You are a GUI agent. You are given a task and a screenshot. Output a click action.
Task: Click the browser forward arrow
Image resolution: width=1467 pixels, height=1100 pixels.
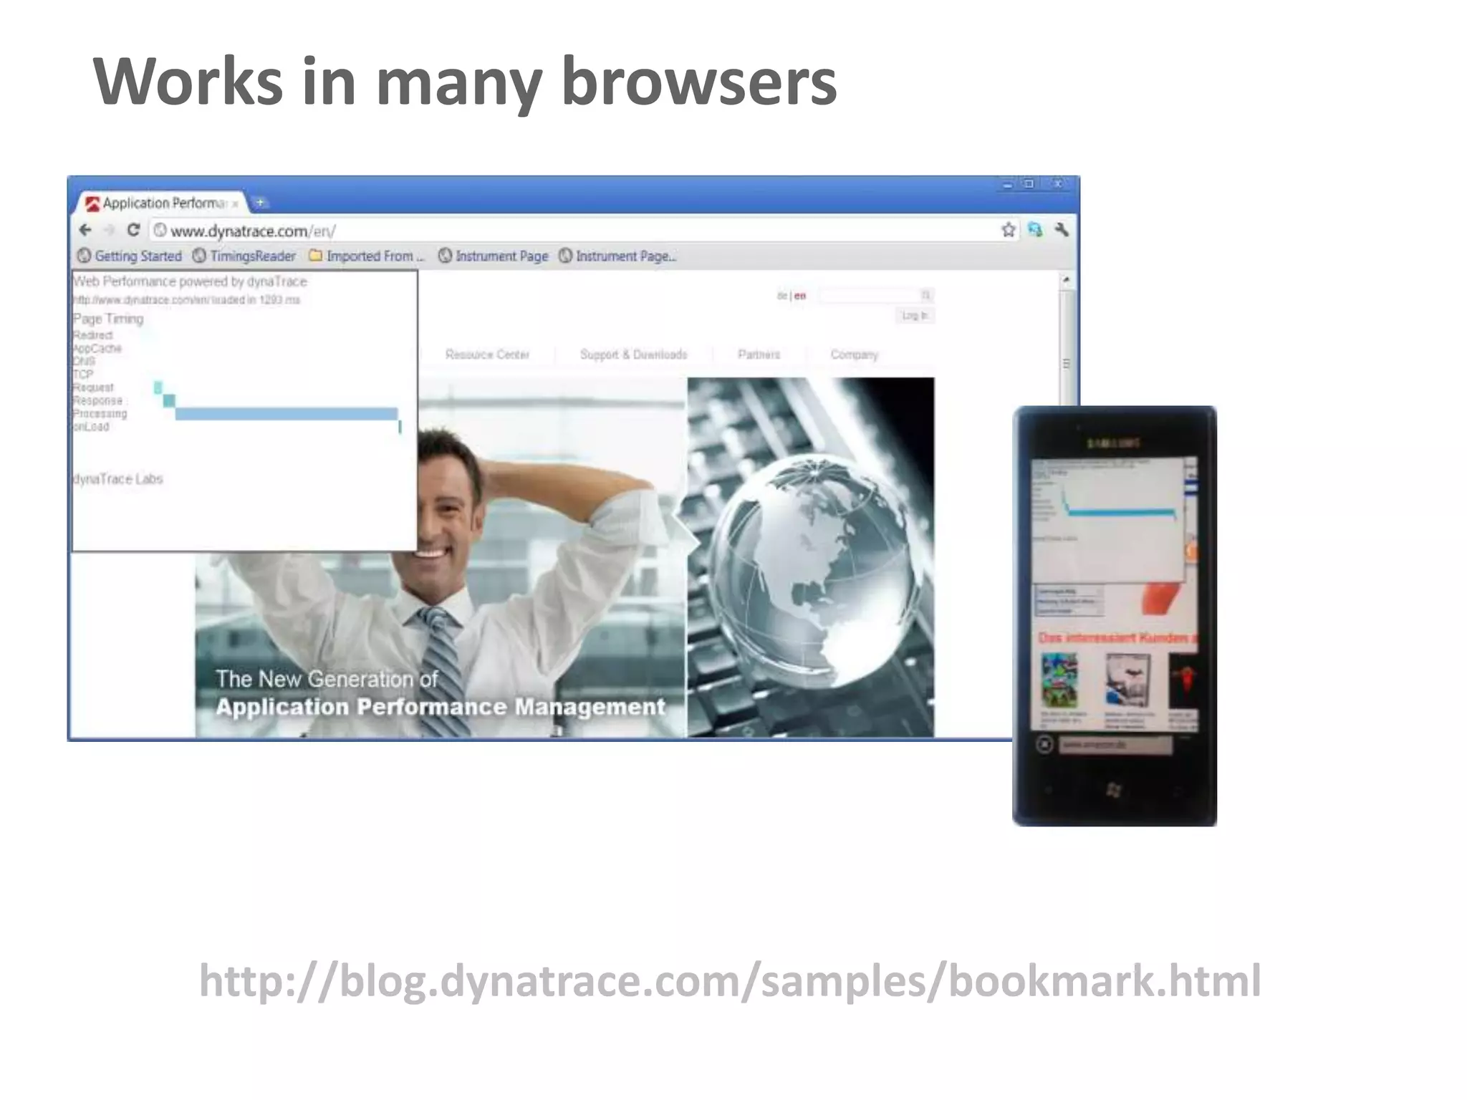click(109, 230)
